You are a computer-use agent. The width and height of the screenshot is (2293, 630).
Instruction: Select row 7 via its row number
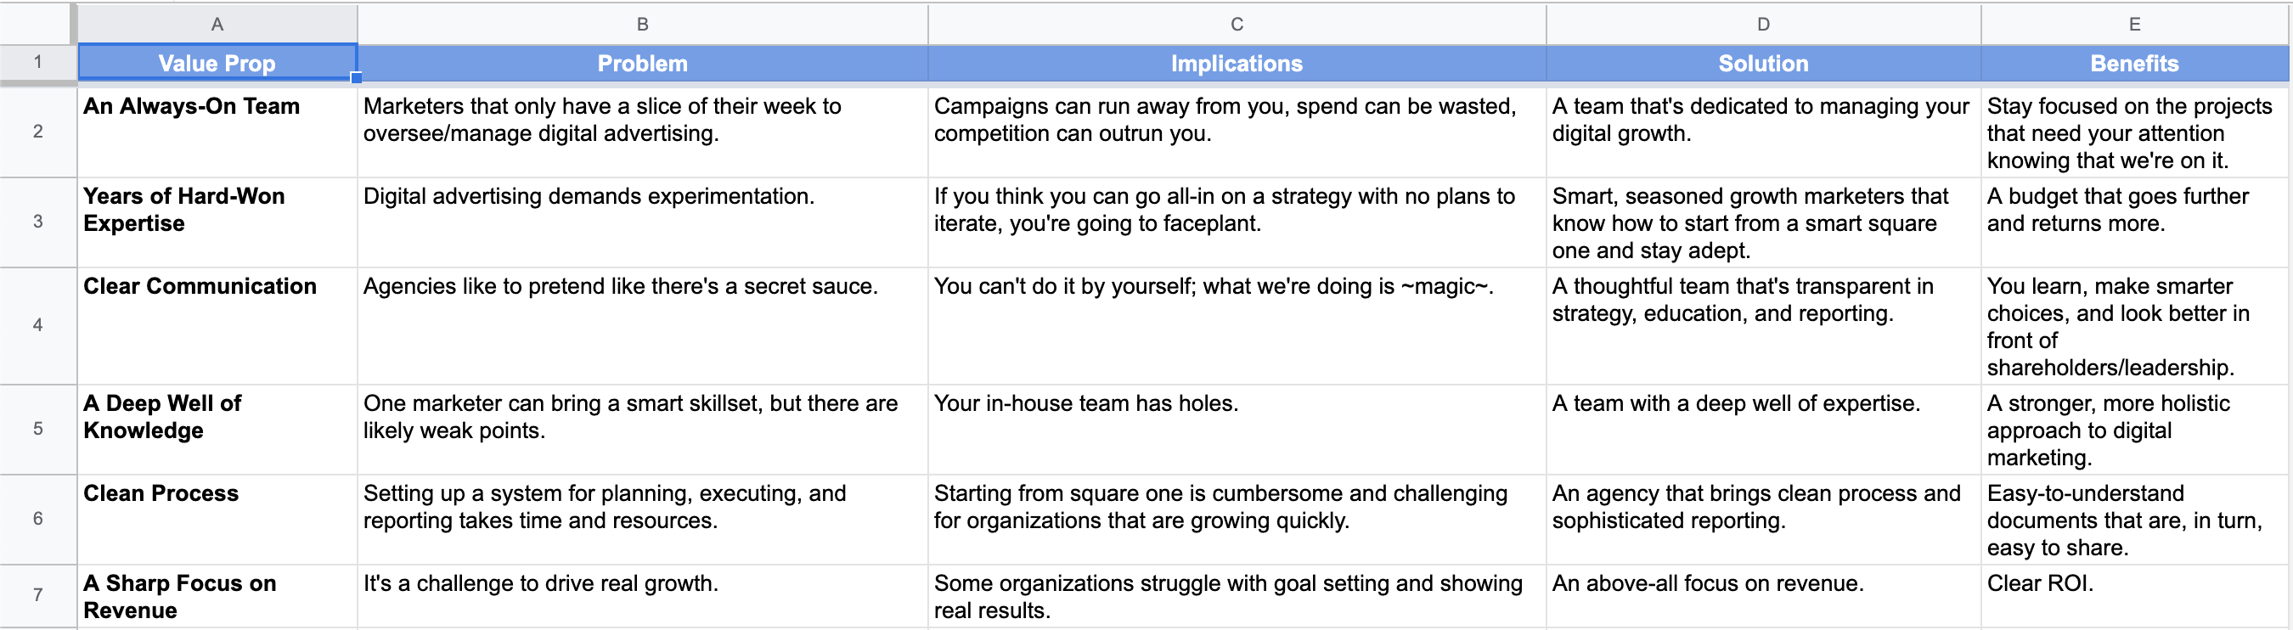37,595
